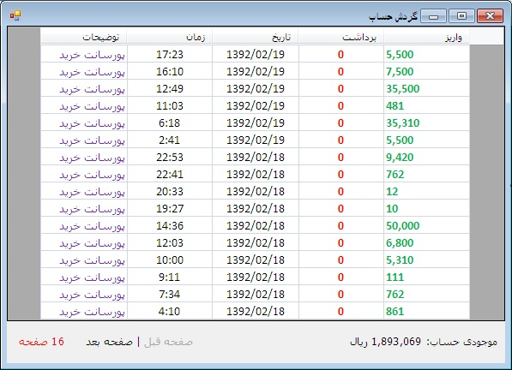Image resolution: width=512 pixels, height=370 pixels.
Task: Select description cell in the 4:10 row
Action: pyautogui.click(x=84, y=311)
